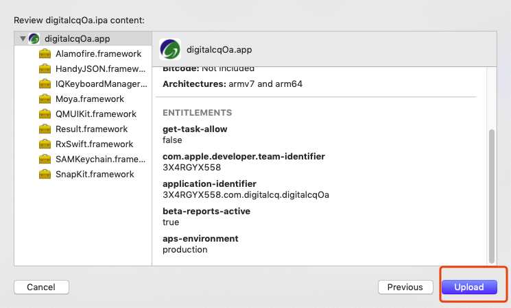
Task: Click the Moya.framework toolbox icon
Action: pos(45,99)
